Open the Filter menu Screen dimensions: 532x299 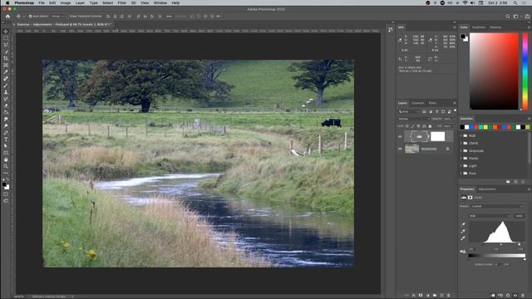coord(122,2)
